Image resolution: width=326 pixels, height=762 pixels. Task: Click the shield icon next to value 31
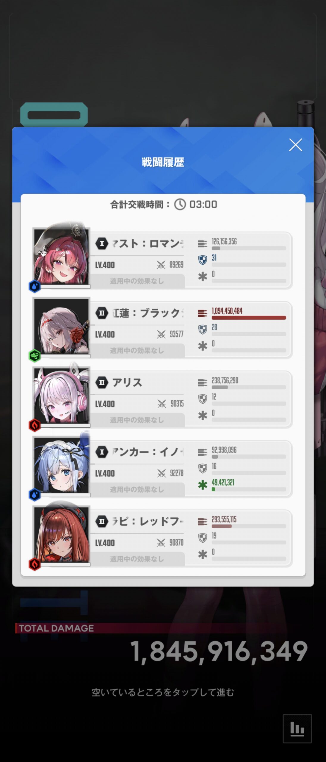pyautogui.click(x=203, y=260)
